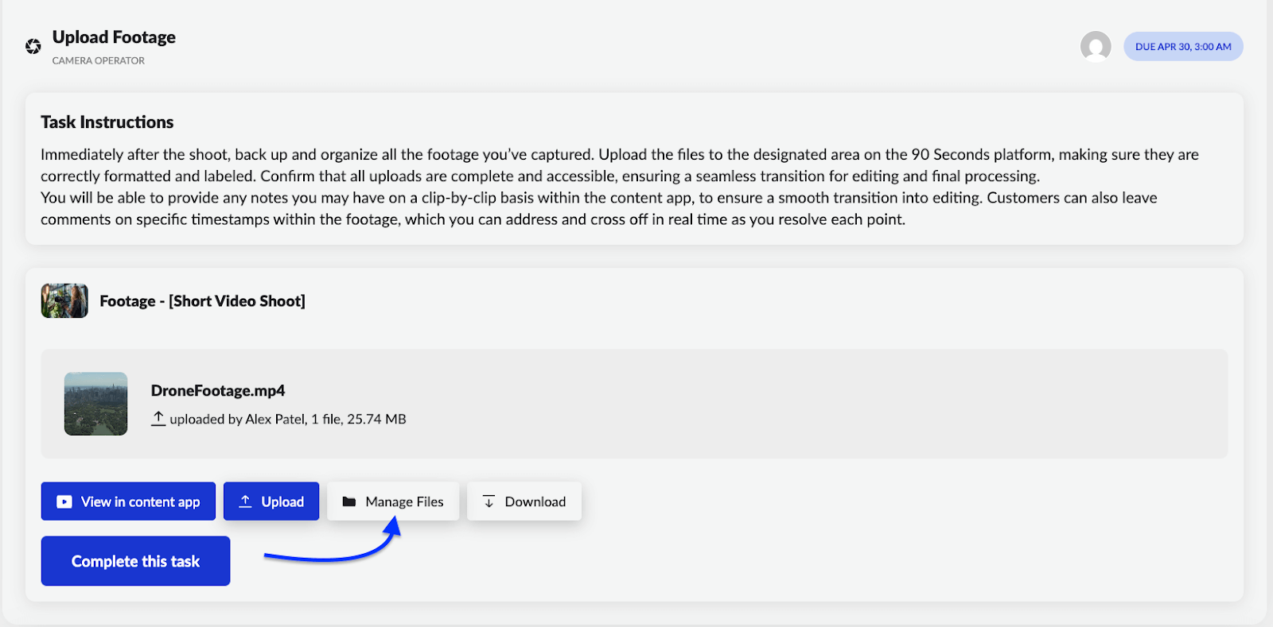Image resolution: width=1273 pixels, height=627 pixels.
Task: Click the small upload icon before 'uploaded by'
Action: (158, 419)
